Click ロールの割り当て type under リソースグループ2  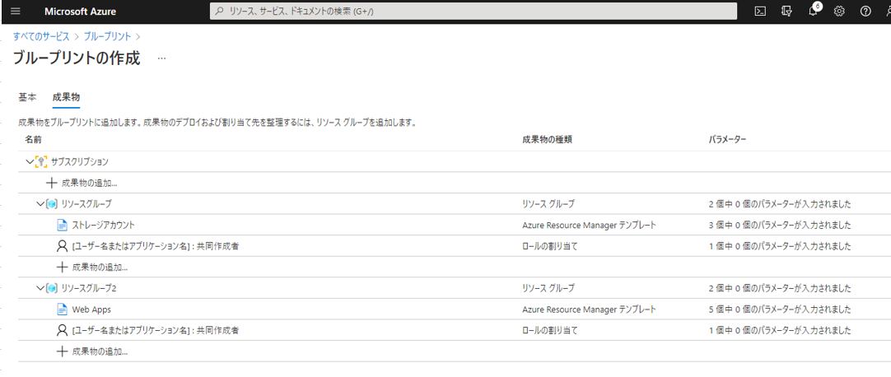[550, 330]
